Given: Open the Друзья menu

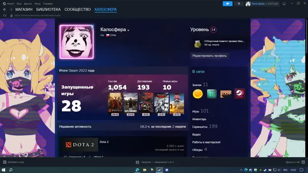Looking at the screenshot, I should point(28,3).
